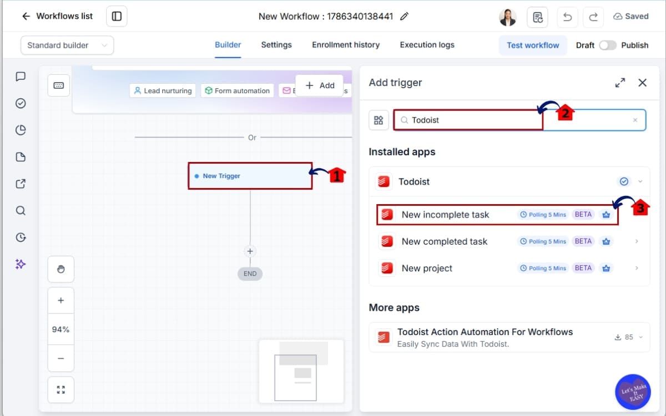This screenshot has width=666, height=416.
Task: Expand the New project chevron
Action: (x=637, y=268)
